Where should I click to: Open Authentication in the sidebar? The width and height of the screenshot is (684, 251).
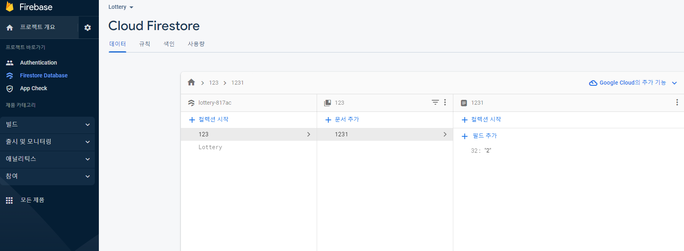click(x=39, y=63)
